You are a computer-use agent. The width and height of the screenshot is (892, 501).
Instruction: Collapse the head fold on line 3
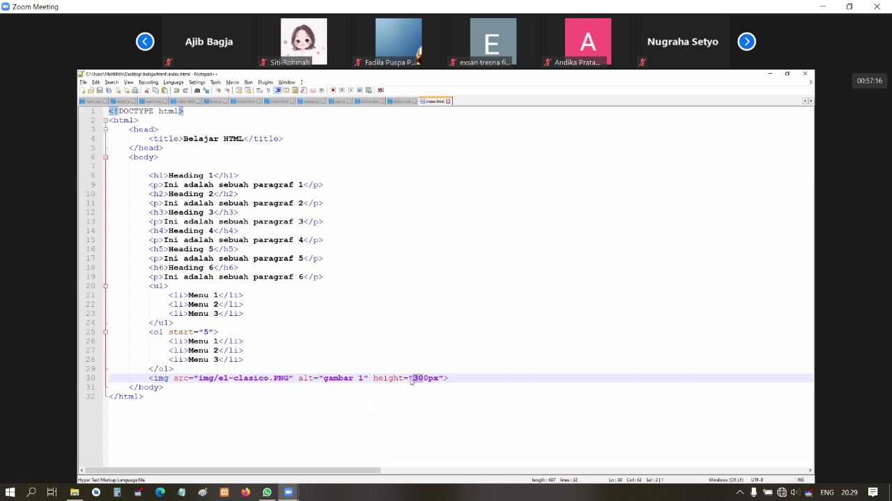106,129
